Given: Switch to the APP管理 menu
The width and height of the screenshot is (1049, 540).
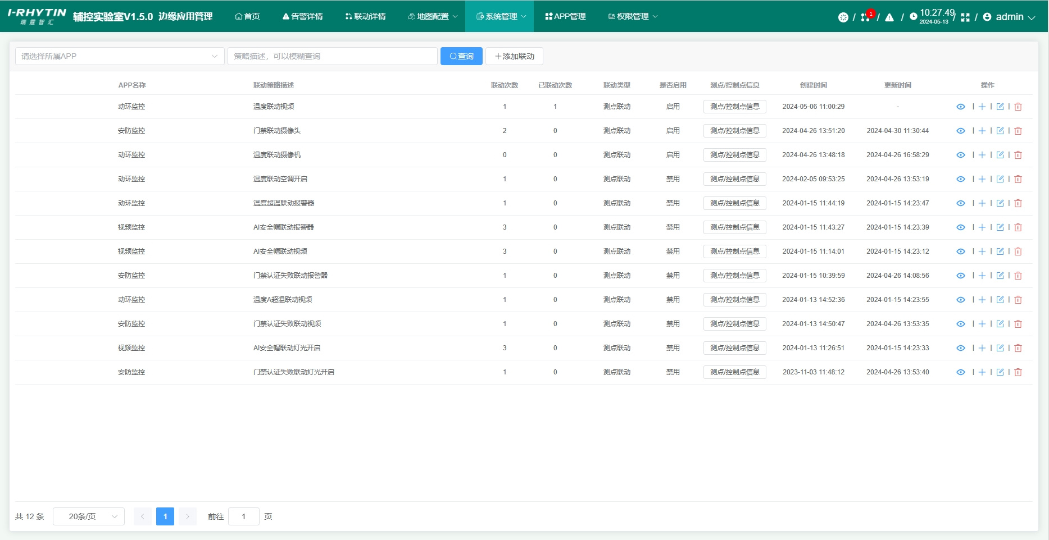Looking at the screenshot, I should point(565,16).
